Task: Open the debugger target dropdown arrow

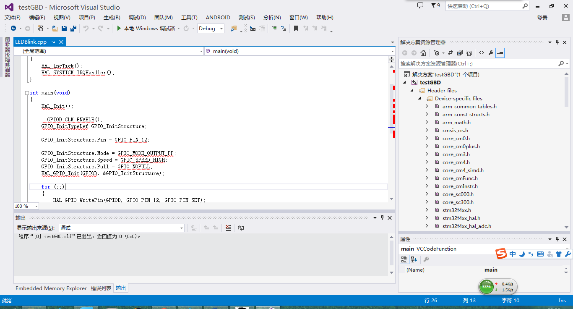Action: (x=179, y=29)
